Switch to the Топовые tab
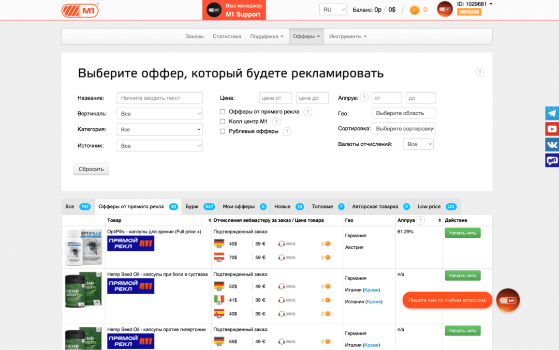 [x=328, y=206]
